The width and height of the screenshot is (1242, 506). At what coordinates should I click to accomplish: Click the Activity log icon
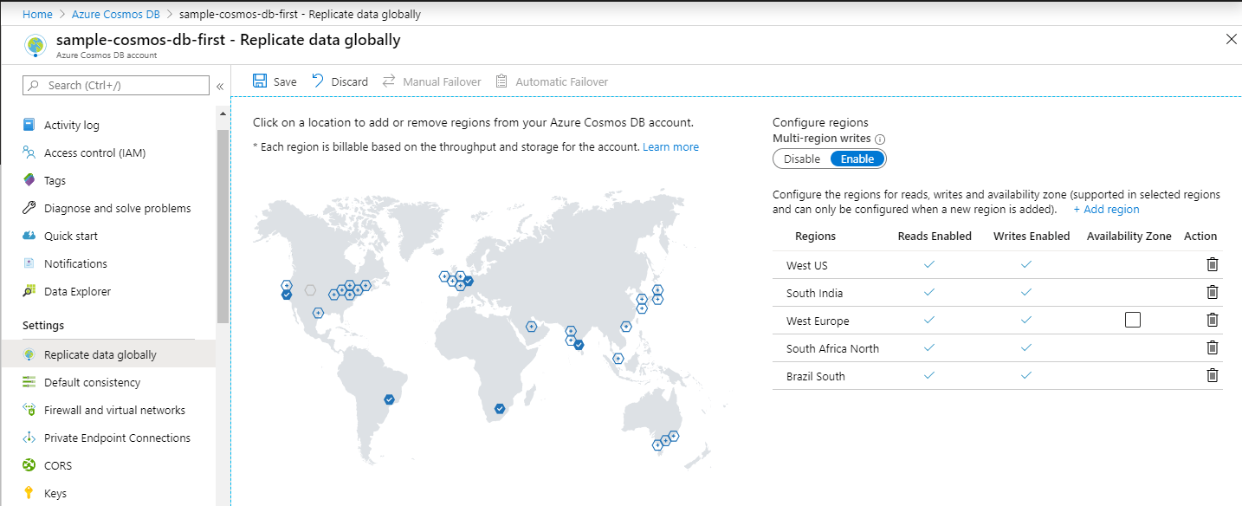tap(29, 125)
